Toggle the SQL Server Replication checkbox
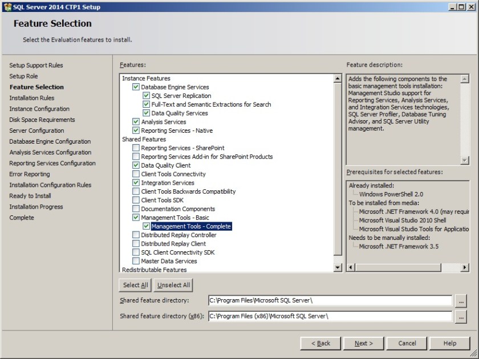The height and width of the screenshot is (359, 479). (147, 96)
